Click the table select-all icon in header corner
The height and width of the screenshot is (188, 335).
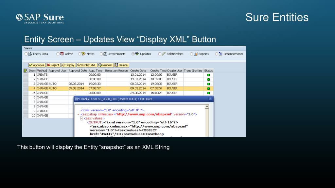pos(26,70)
